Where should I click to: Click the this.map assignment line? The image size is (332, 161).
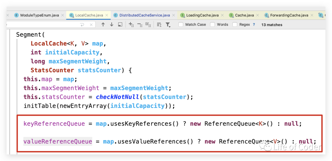coord(51,79)
